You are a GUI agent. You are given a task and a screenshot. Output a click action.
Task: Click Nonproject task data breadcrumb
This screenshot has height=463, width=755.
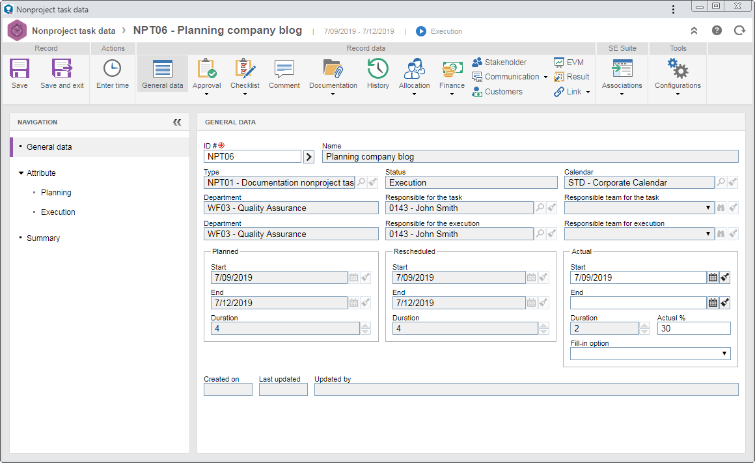point(74,31)
